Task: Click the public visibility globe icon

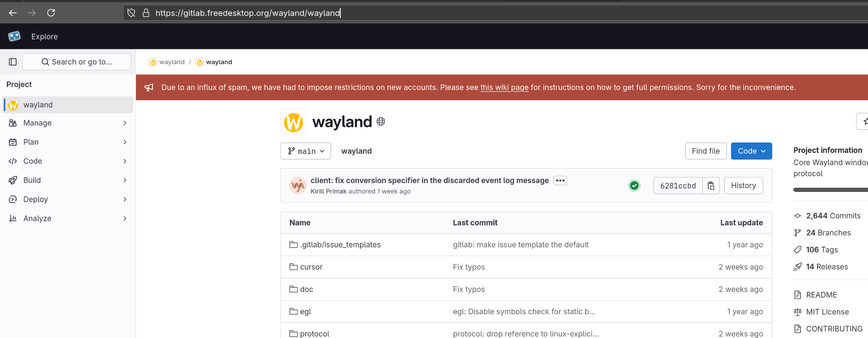Action: (381, 121)
